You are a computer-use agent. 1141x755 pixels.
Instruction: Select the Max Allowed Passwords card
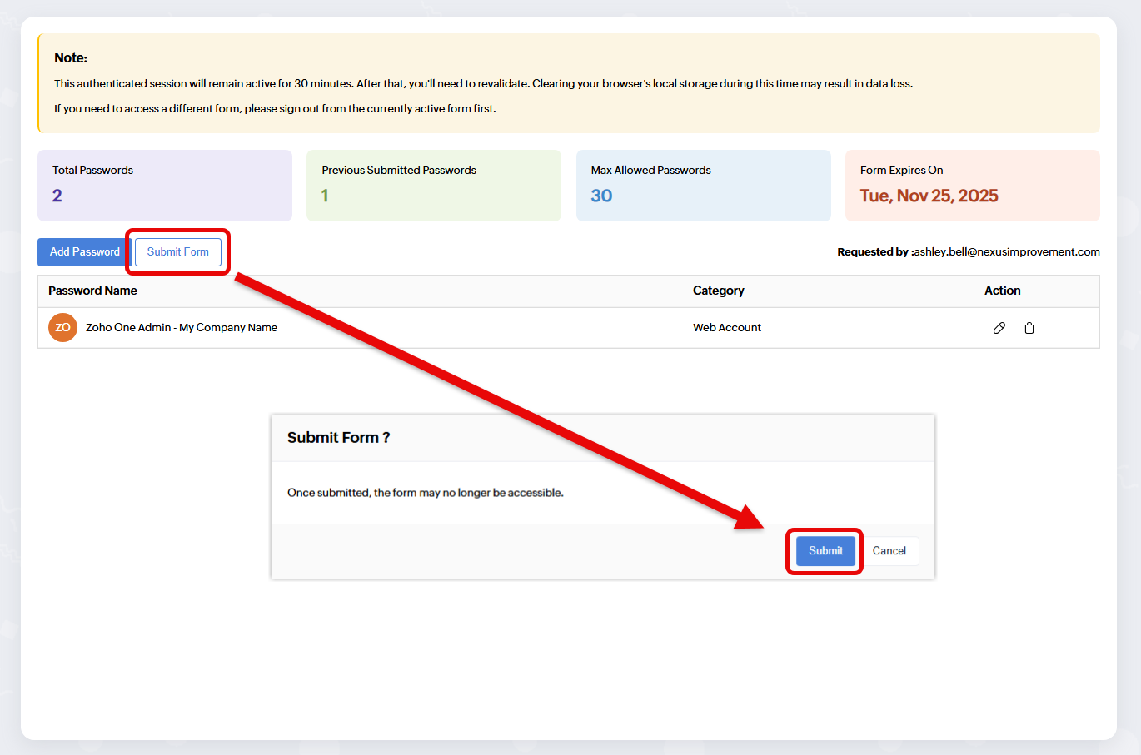click(703, 185)
